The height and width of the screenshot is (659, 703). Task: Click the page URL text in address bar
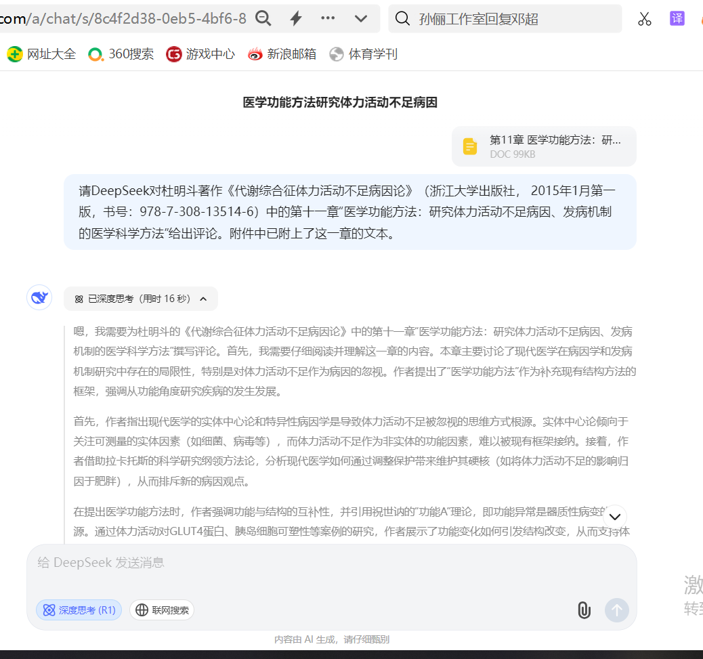click(x=123, y=18)
